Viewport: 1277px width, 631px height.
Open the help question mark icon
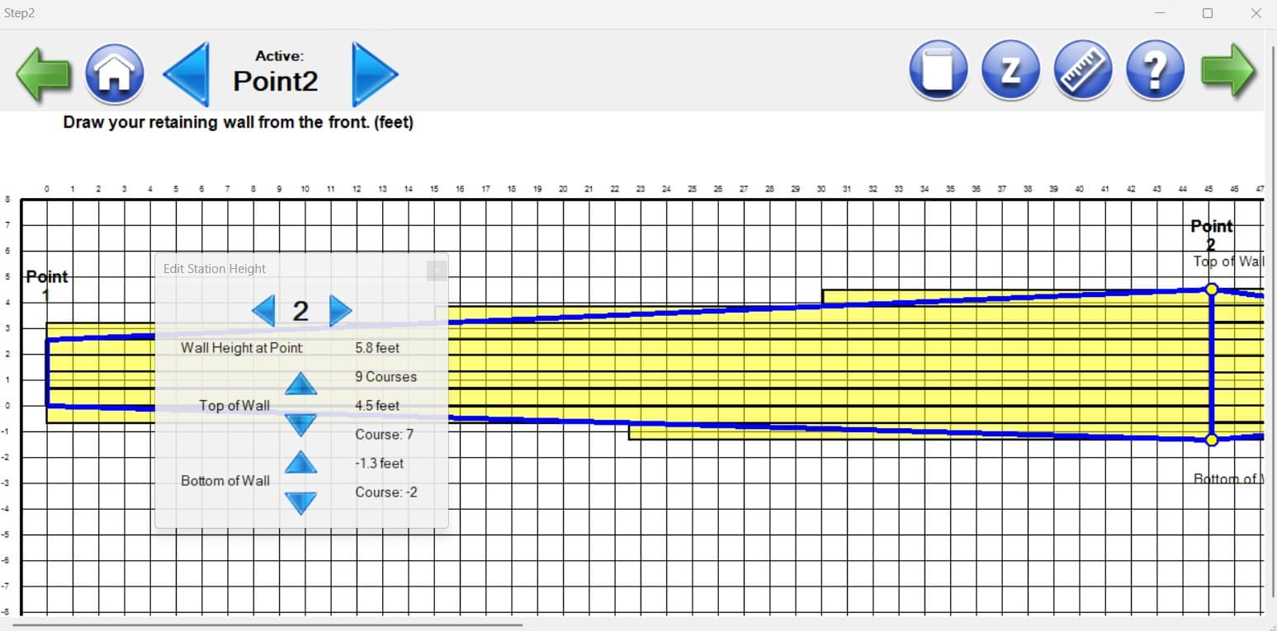[1154, 70]
